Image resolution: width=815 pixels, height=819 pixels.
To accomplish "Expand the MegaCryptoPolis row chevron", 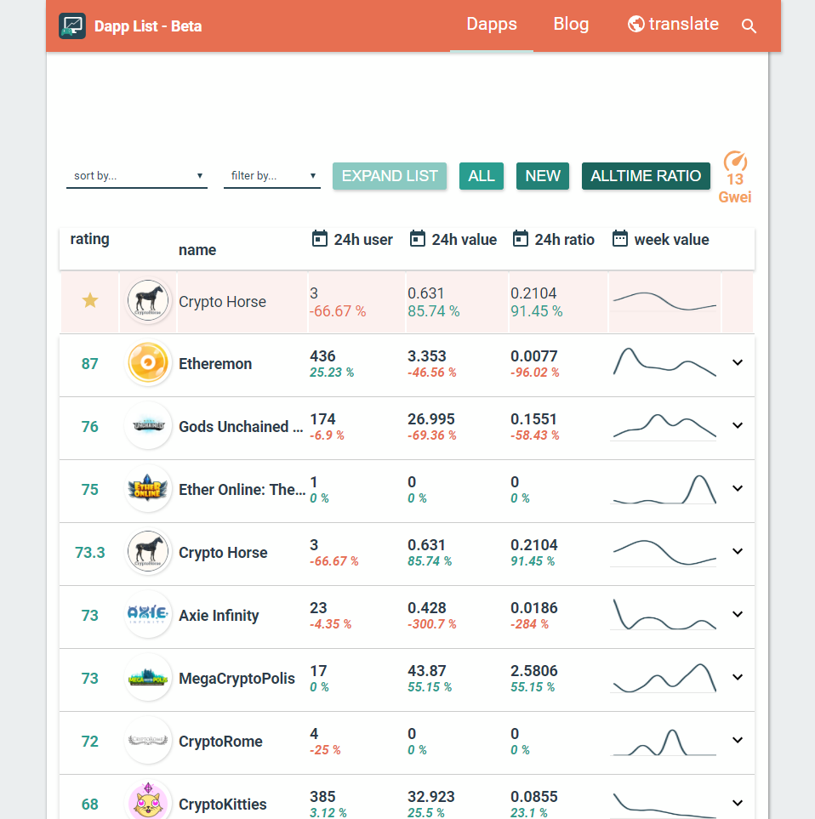I will click(738, 678).
